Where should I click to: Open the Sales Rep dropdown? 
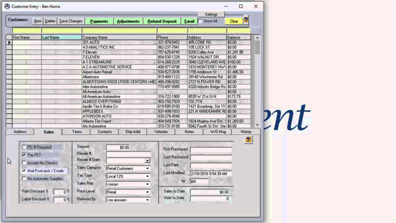point(148,184)
